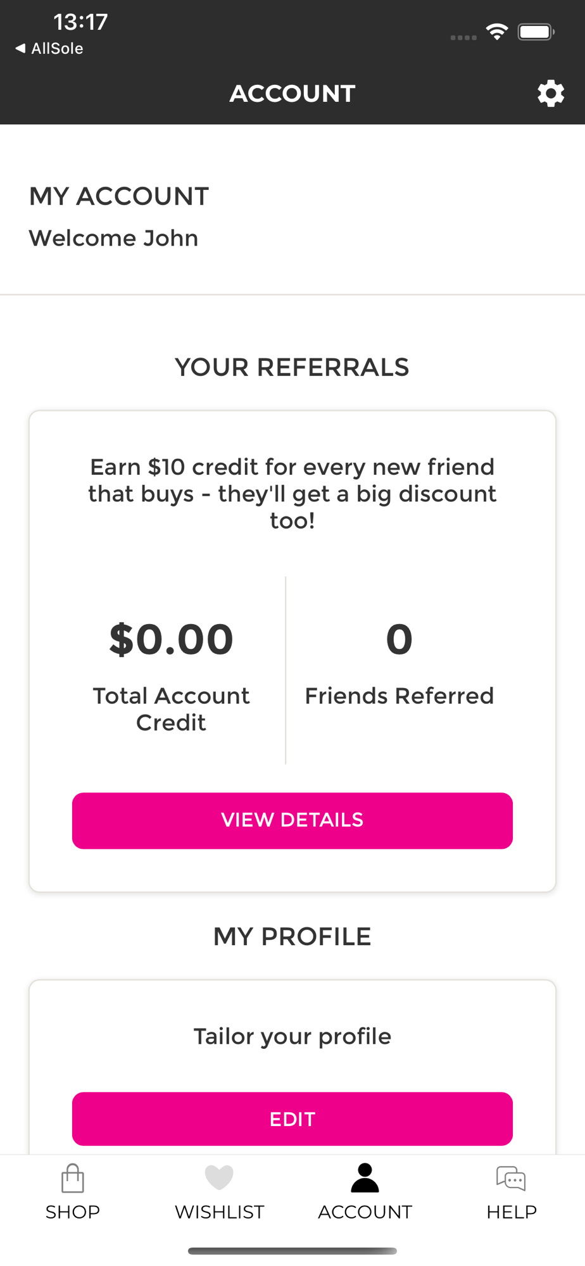Switch to the Shop tab label
This screenshot has width=585, height=1266.
point(73,1212)
